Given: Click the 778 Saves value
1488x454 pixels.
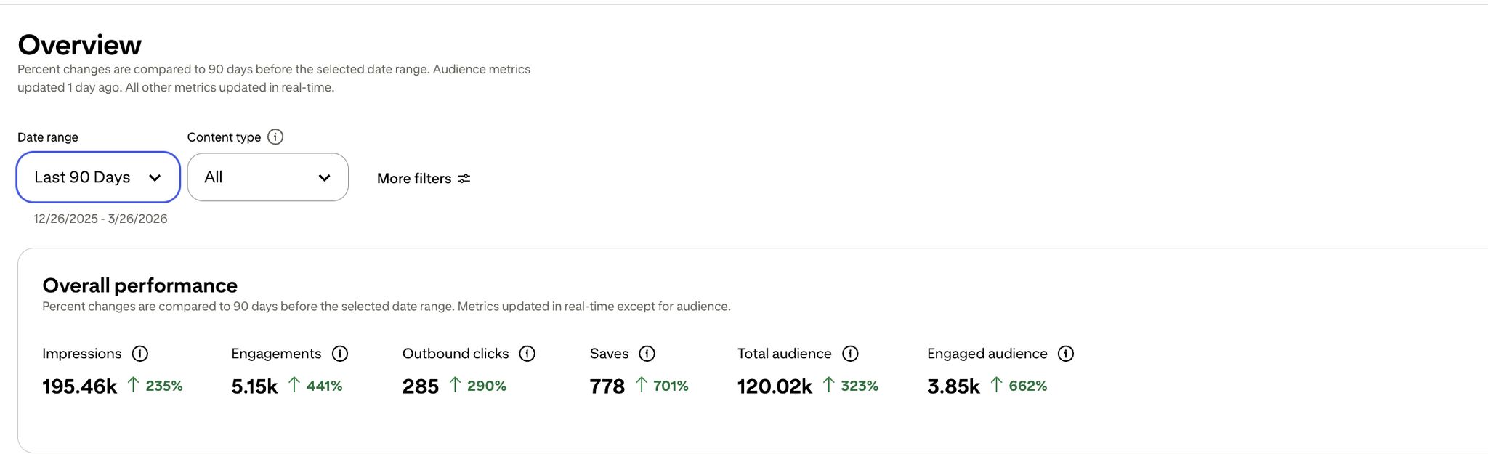Looking at the screenshot, I should pos(607,386).
